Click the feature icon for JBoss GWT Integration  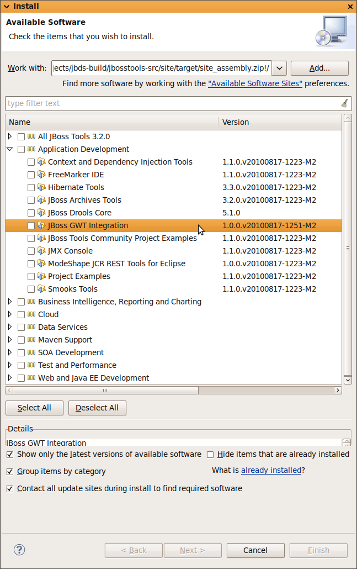point(42,225)
